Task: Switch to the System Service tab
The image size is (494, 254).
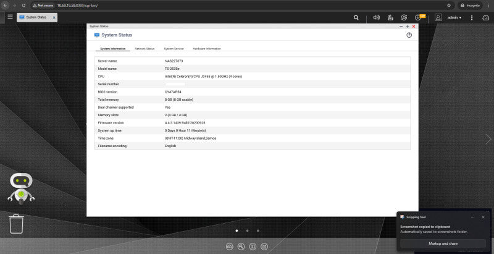Action: (174, 49)
